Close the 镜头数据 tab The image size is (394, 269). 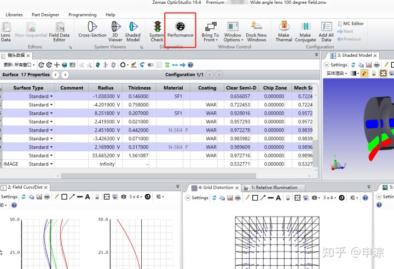[x=28, y=56]
